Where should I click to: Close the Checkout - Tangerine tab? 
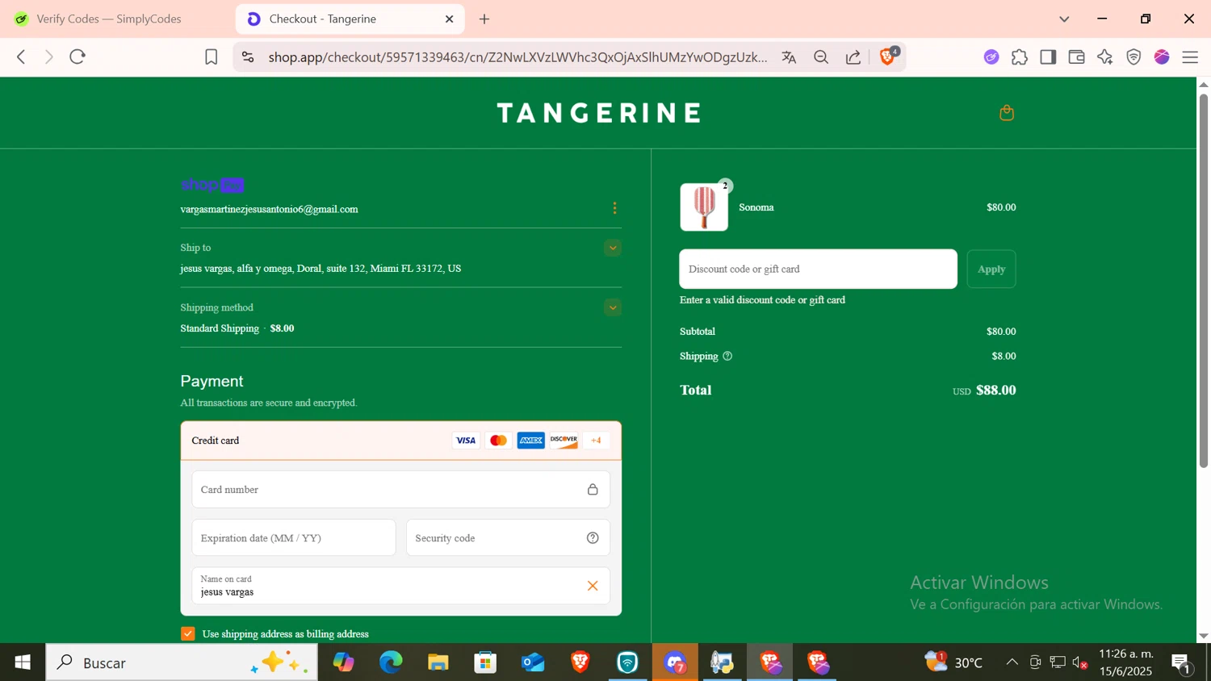tap(450, 19)
